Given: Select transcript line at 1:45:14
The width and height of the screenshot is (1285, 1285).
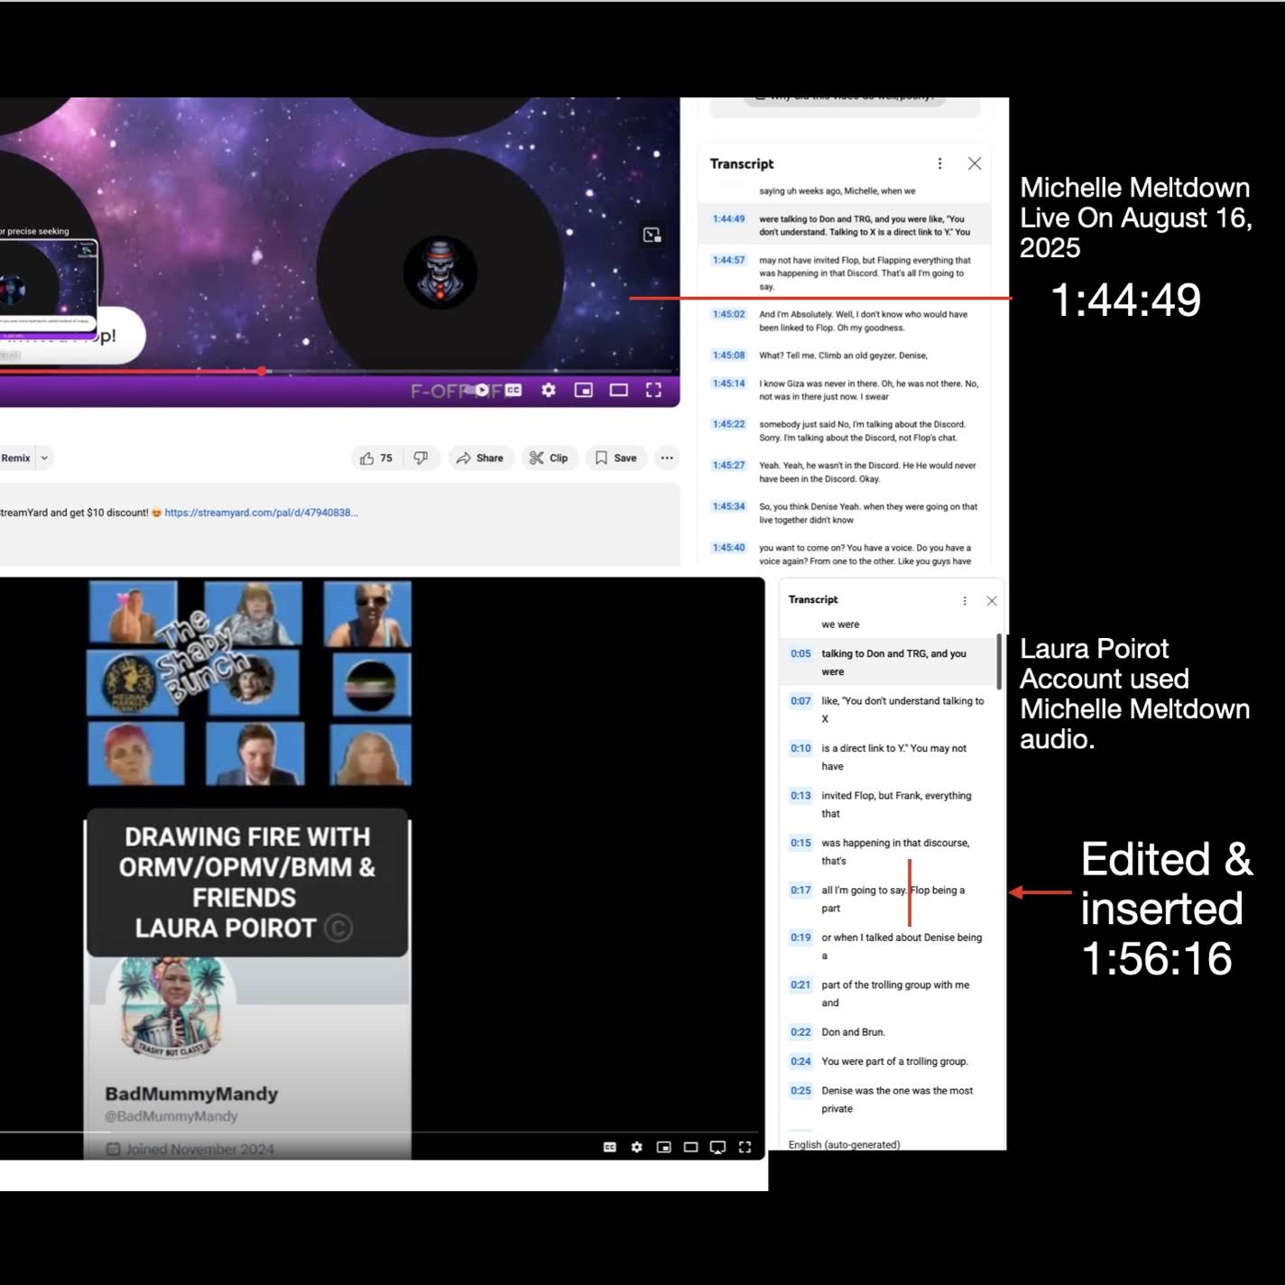Looking at the screenshot, I should tap(845, 390).
